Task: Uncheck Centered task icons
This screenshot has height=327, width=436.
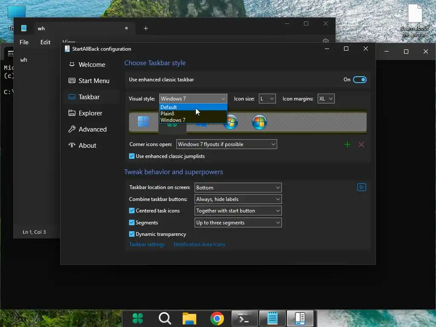Action: (x=132, y=211)
